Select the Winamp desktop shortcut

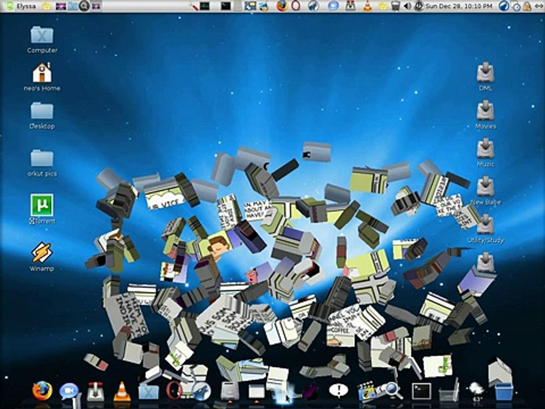pyautogui.click(x=42, y=256)
